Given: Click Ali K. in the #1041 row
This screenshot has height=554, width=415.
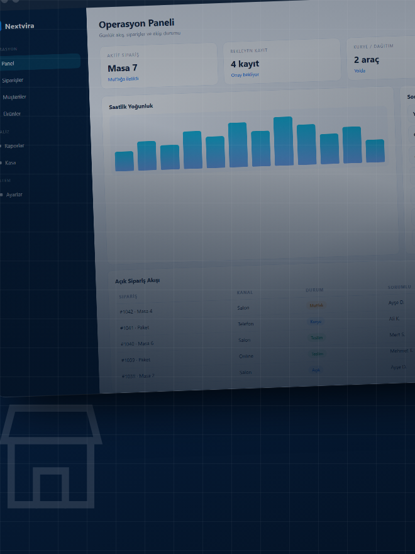Looking at the screenshot, I should (x=394, y=319).
